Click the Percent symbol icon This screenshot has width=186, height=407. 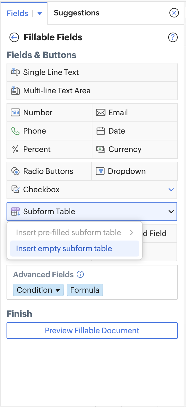[15, 149]
